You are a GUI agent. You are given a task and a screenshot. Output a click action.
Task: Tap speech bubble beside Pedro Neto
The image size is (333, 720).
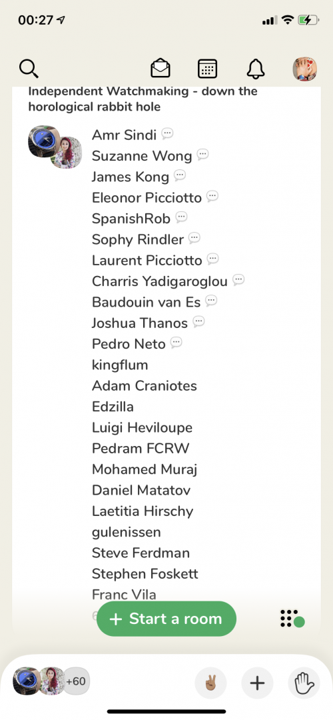click(176, 343)
